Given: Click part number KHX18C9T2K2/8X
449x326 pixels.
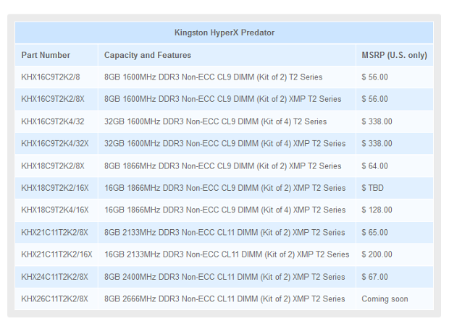Looking at the screenshot, I should pos(53,166).
